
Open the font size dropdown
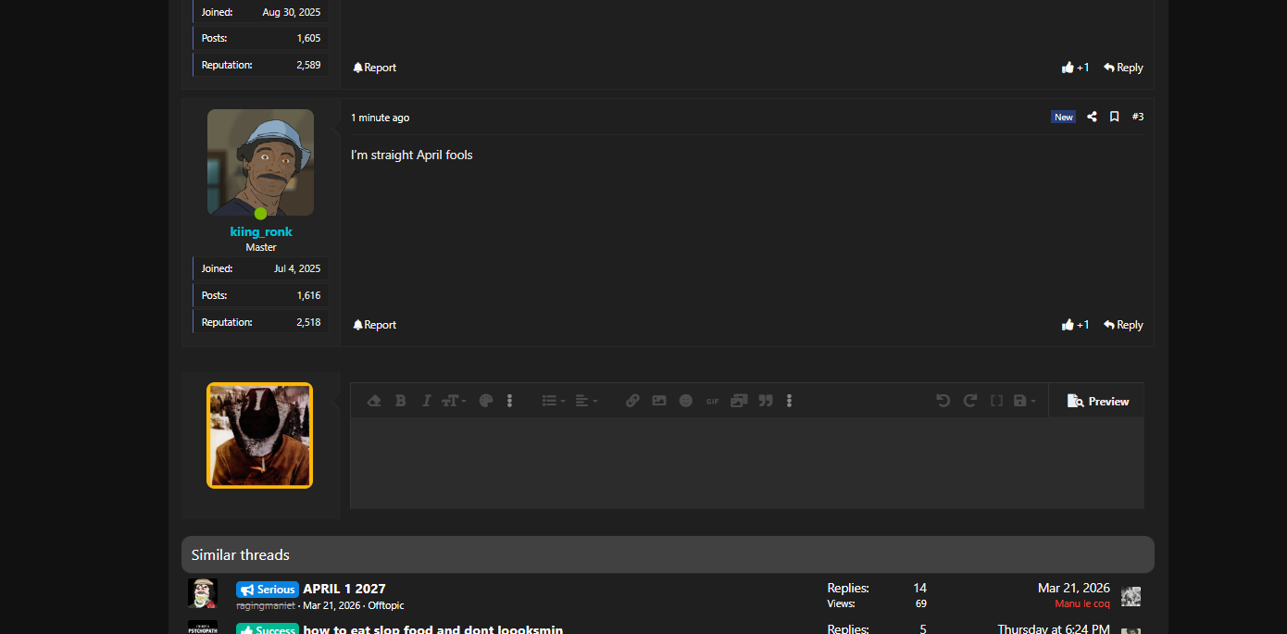(x=451, y=401)
